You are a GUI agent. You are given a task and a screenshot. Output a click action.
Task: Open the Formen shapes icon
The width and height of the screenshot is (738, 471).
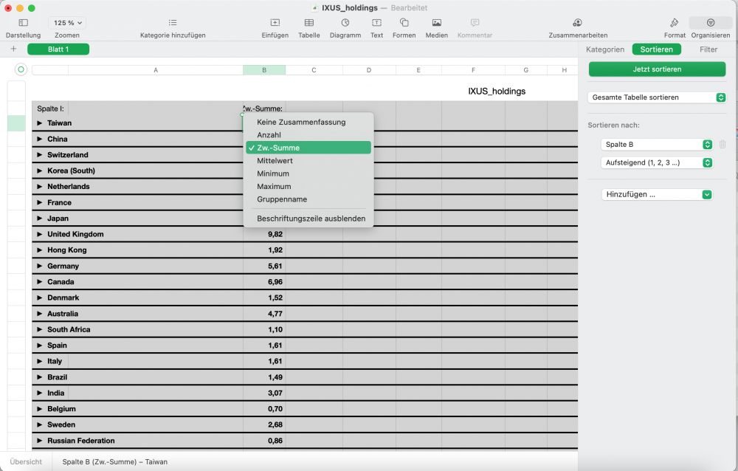pos(404,23)
